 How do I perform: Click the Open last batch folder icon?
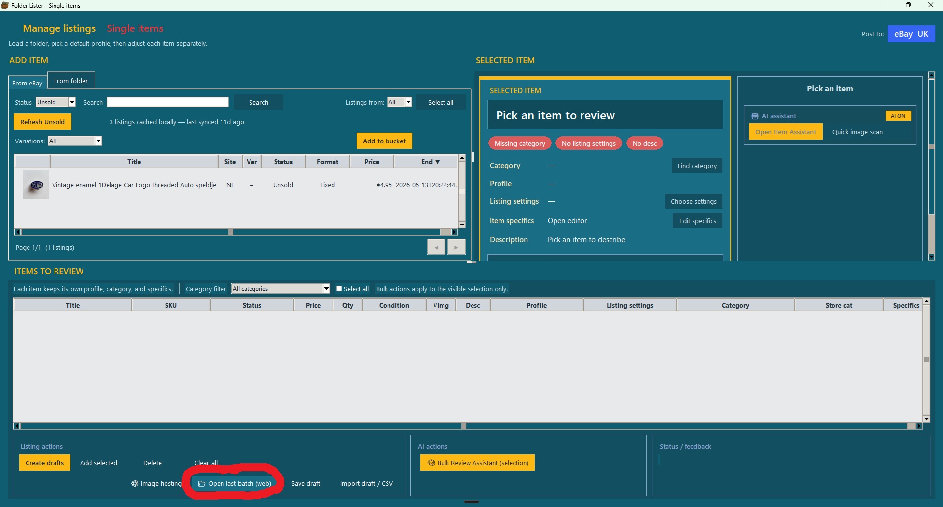[x=201, y=484]
